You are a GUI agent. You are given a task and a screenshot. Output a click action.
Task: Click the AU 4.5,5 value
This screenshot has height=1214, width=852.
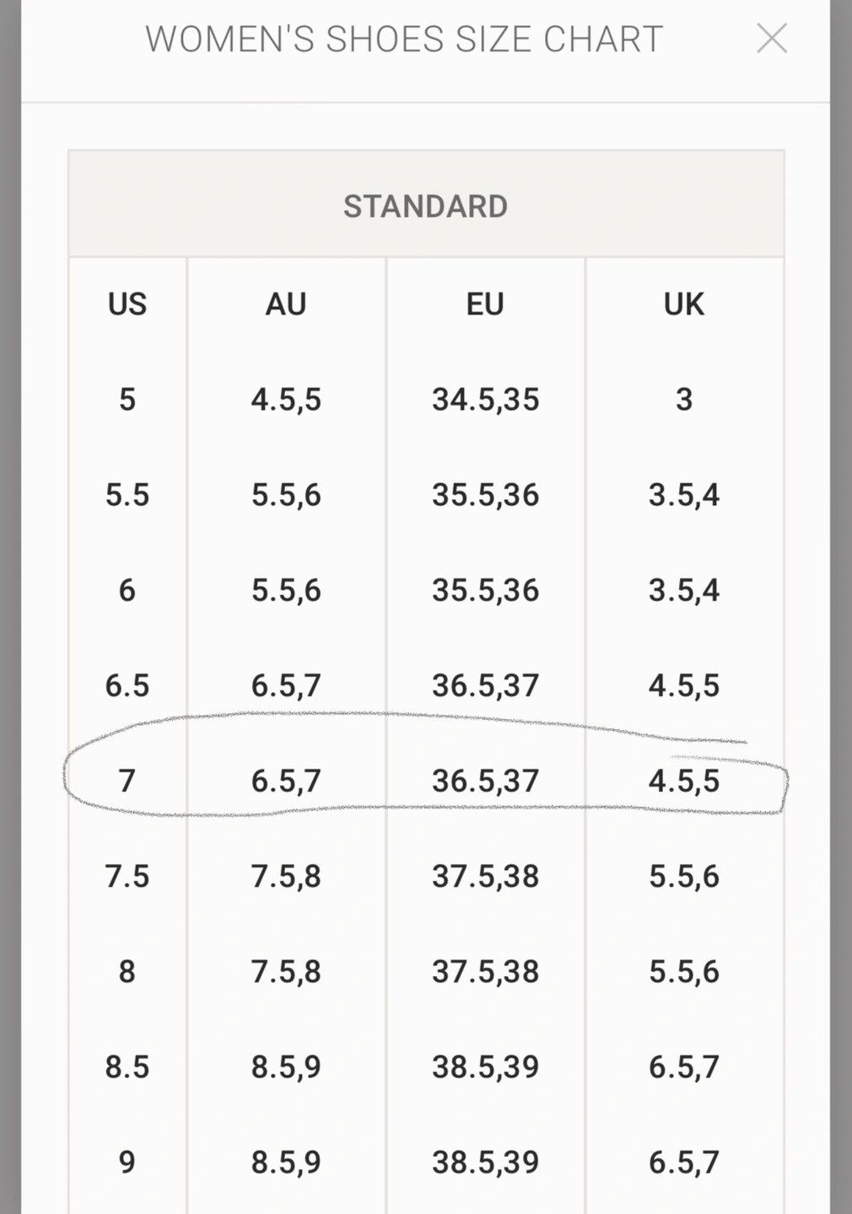pyautogui.click(x=286, y=400)
